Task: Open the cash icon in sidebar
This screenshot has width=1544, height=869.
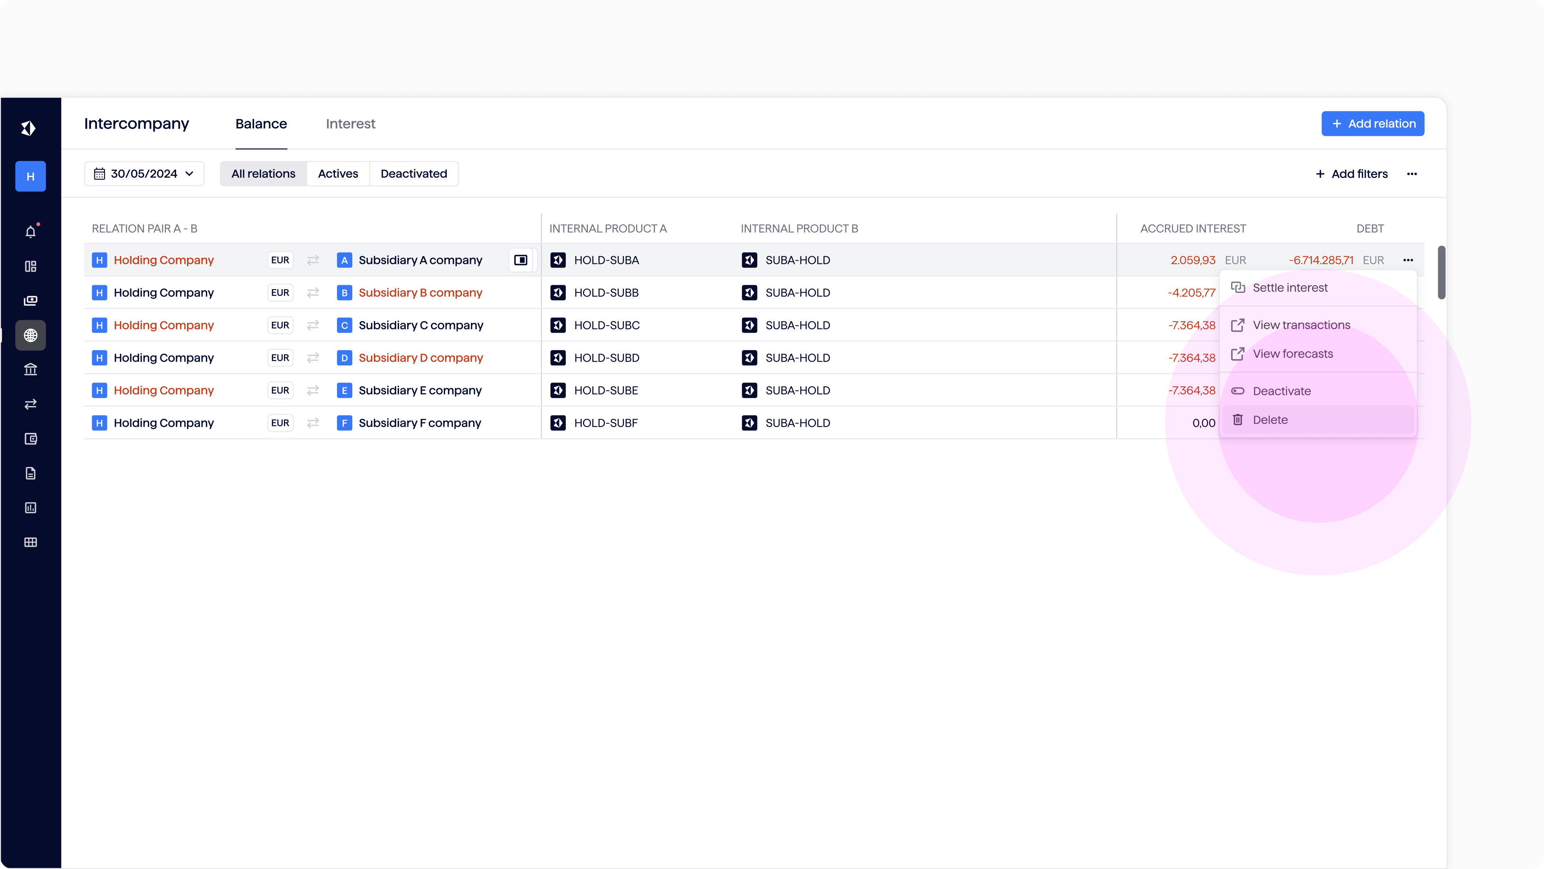Action: 31,301
